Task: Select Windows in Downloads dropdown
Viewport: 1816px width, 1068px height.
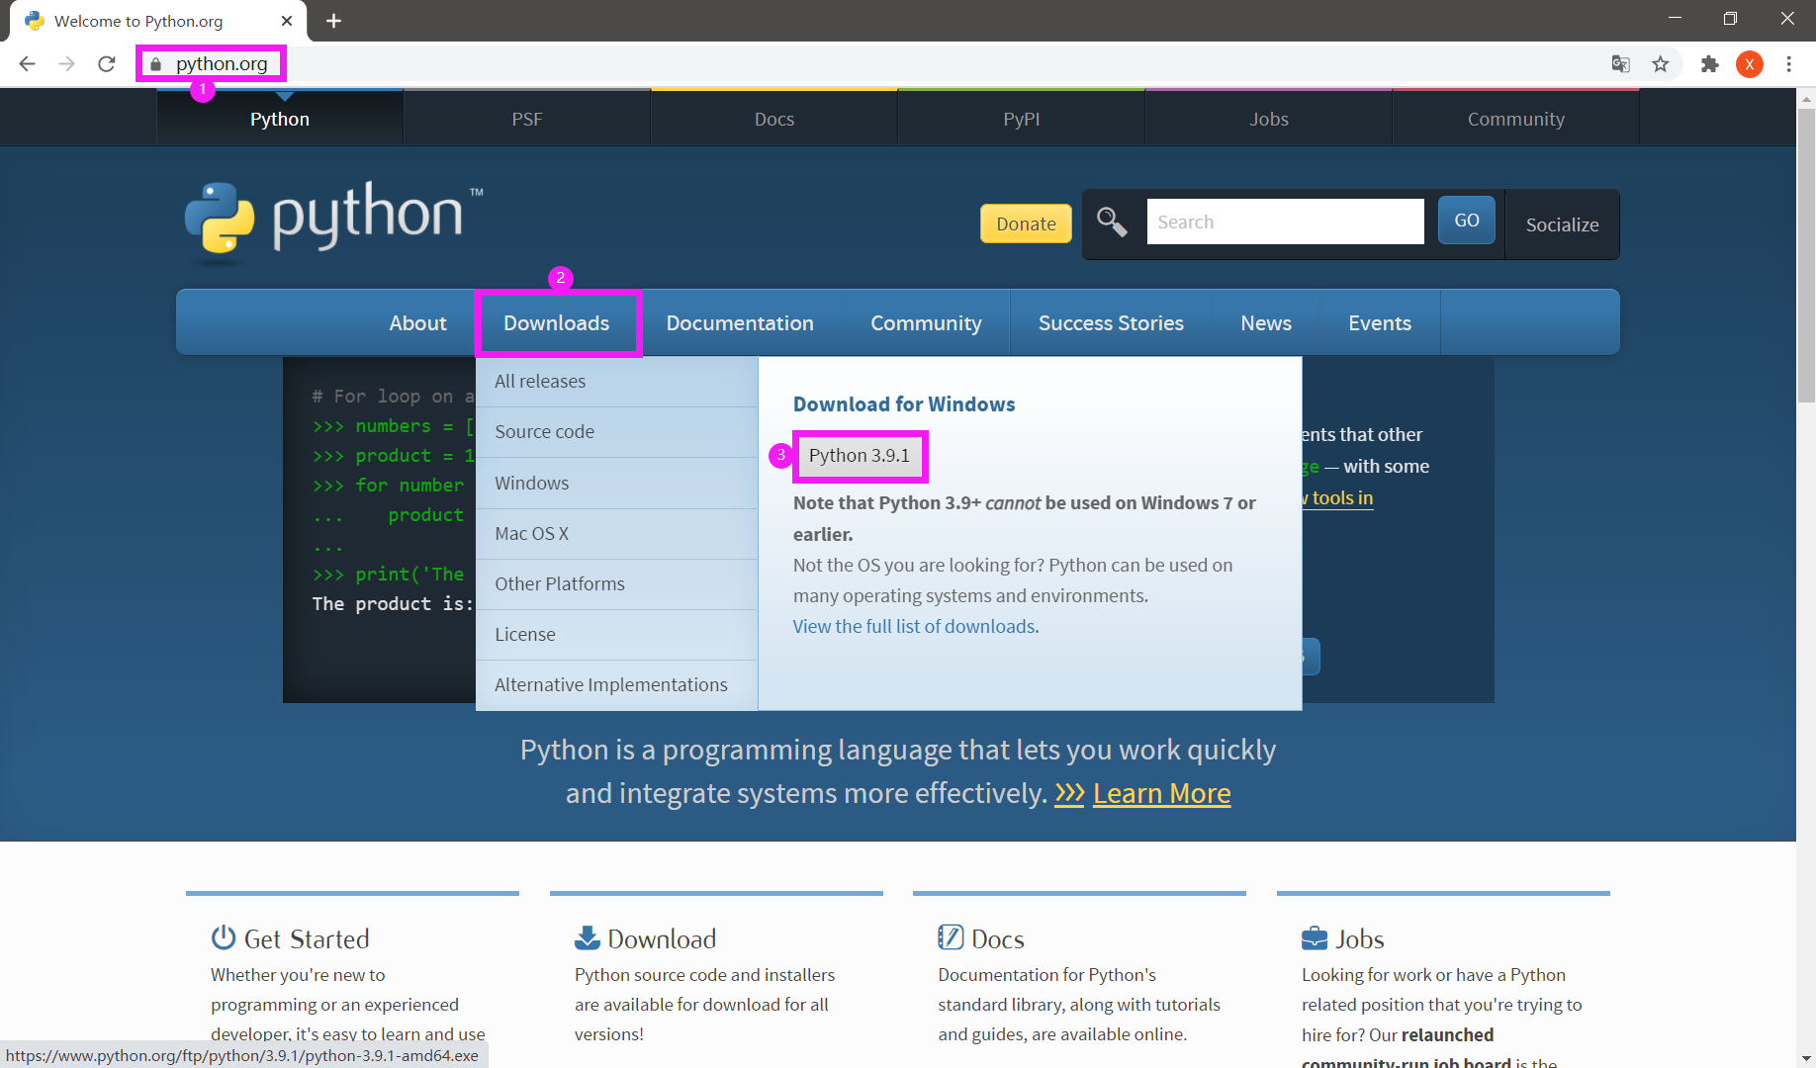Action: pos(617,484)
